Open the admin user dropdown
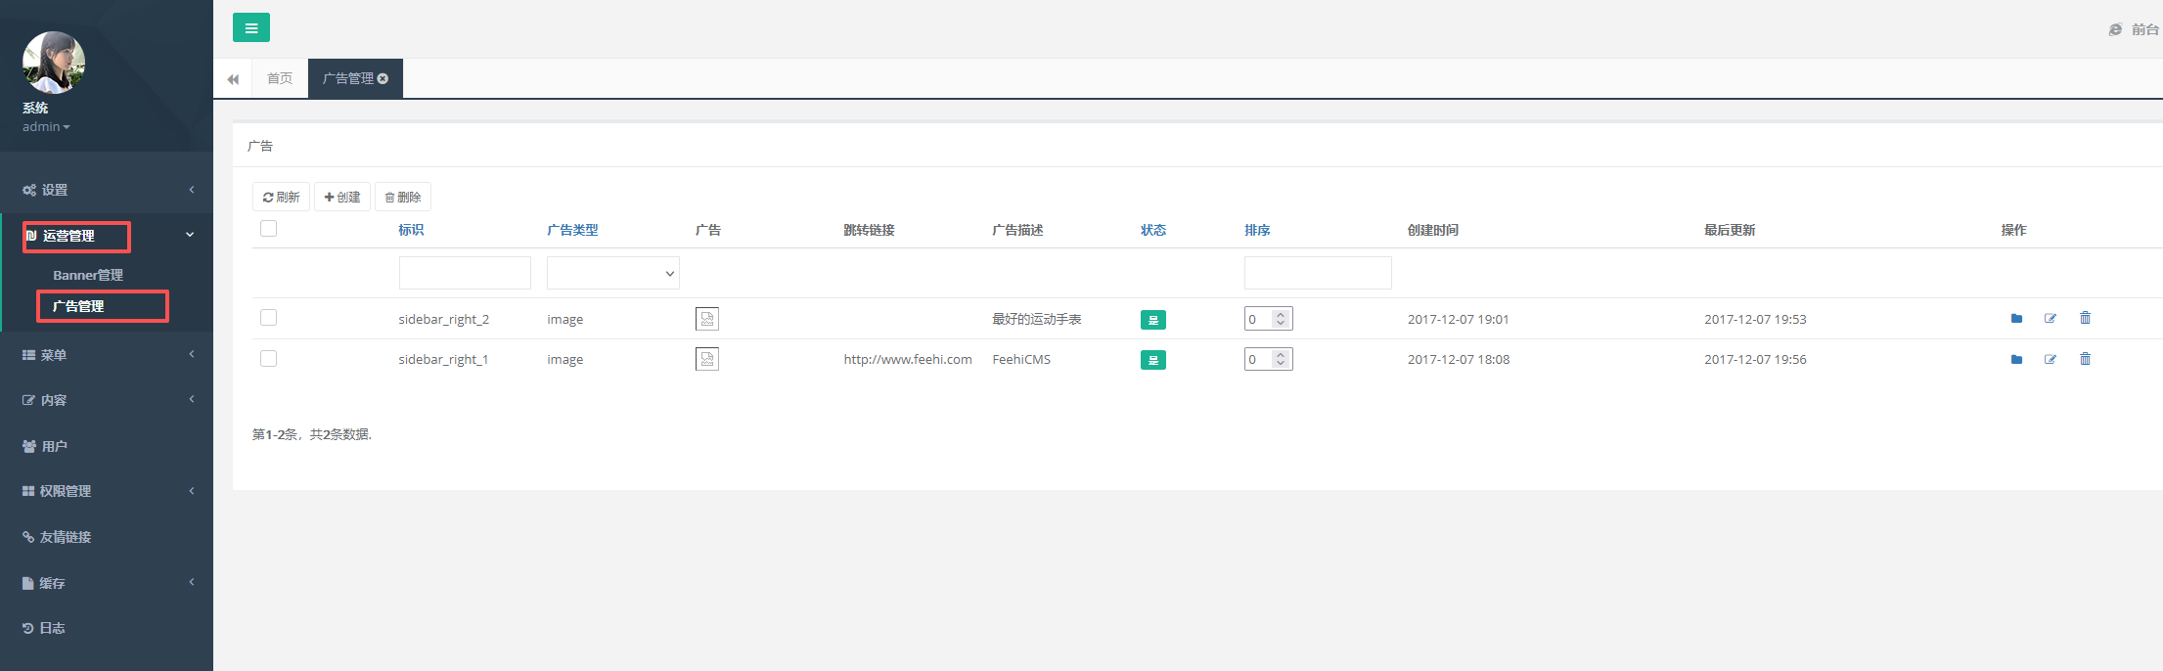 click(46, 127)
